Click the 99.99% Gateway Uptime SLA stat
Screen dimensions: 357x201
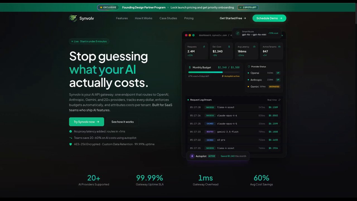tap(149, 180)
